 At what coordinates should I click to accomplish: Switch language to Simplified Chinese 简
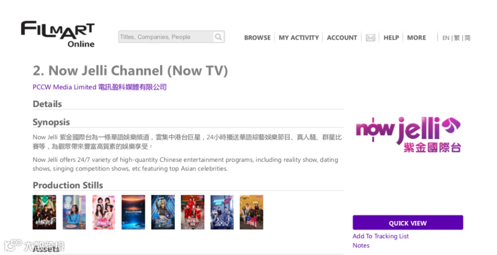pyautogui.click(x=468, y=38)
